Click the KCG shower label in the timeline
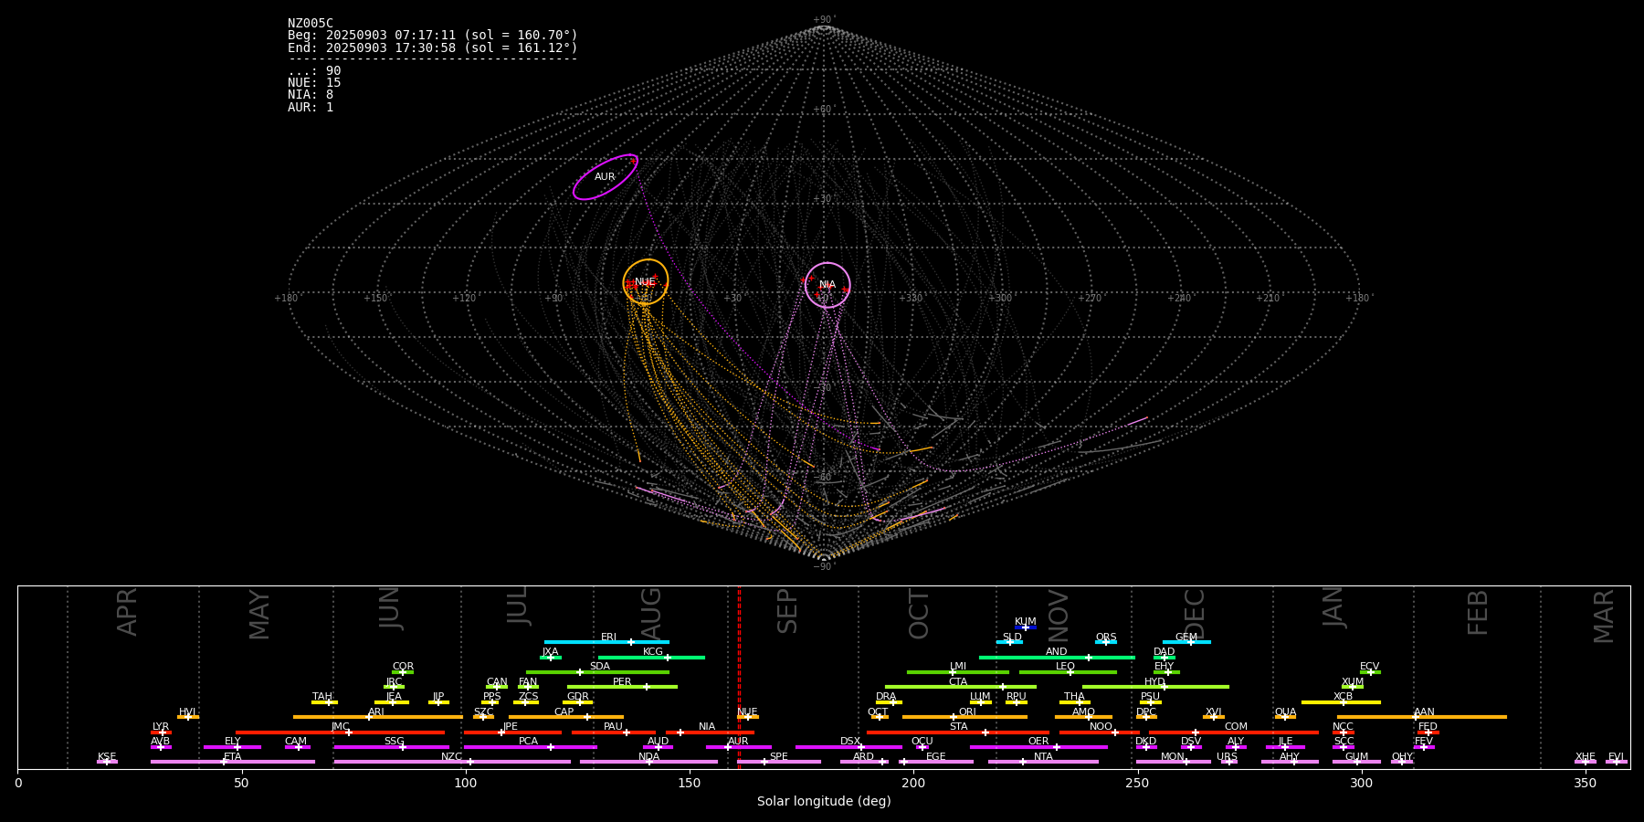The height and width of the screenshot is (822, 1644). (653, 652)
